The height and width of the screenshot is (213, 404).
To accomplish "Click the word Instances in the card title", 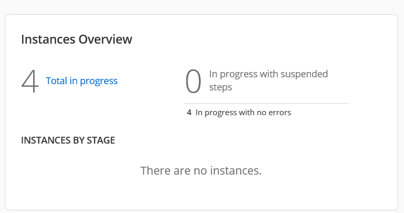I will pyautogui.click(x=48, y=39).
